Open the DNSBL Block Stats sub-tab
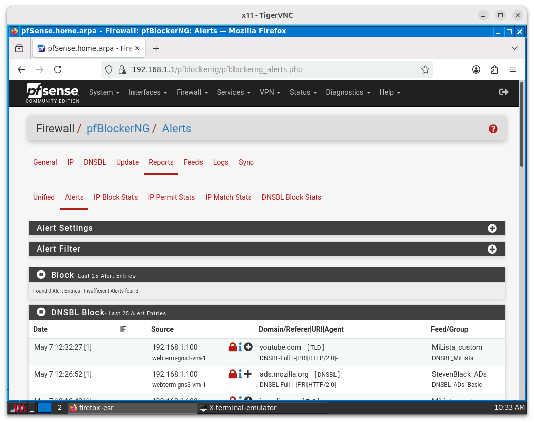This screenshot has height=423, width=534. pos(291,197)
